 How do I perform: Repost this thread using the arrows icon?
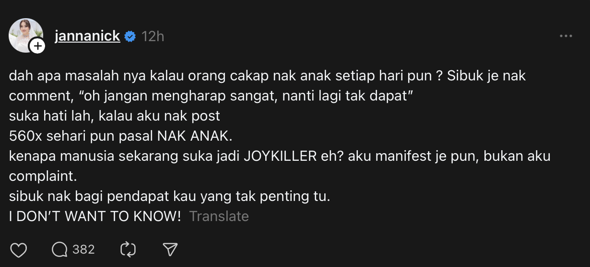[x=128, y=250]
